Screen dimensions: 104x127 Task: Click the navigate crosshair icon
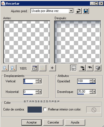pos(52,68)
